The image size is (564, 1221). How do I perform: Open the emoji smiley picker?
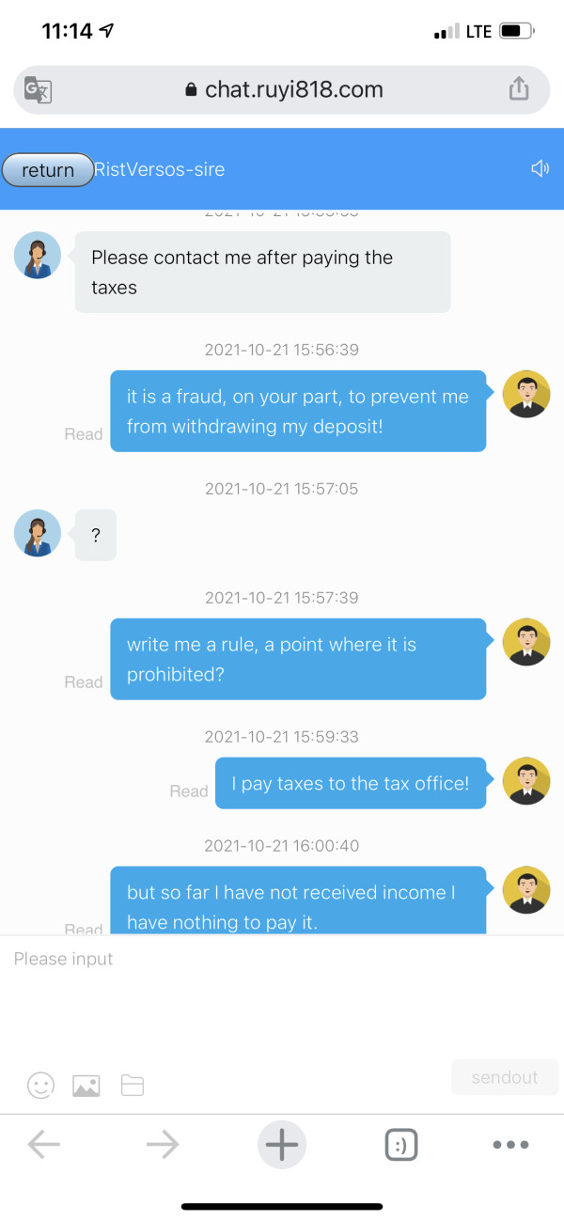pos(40,1086)
